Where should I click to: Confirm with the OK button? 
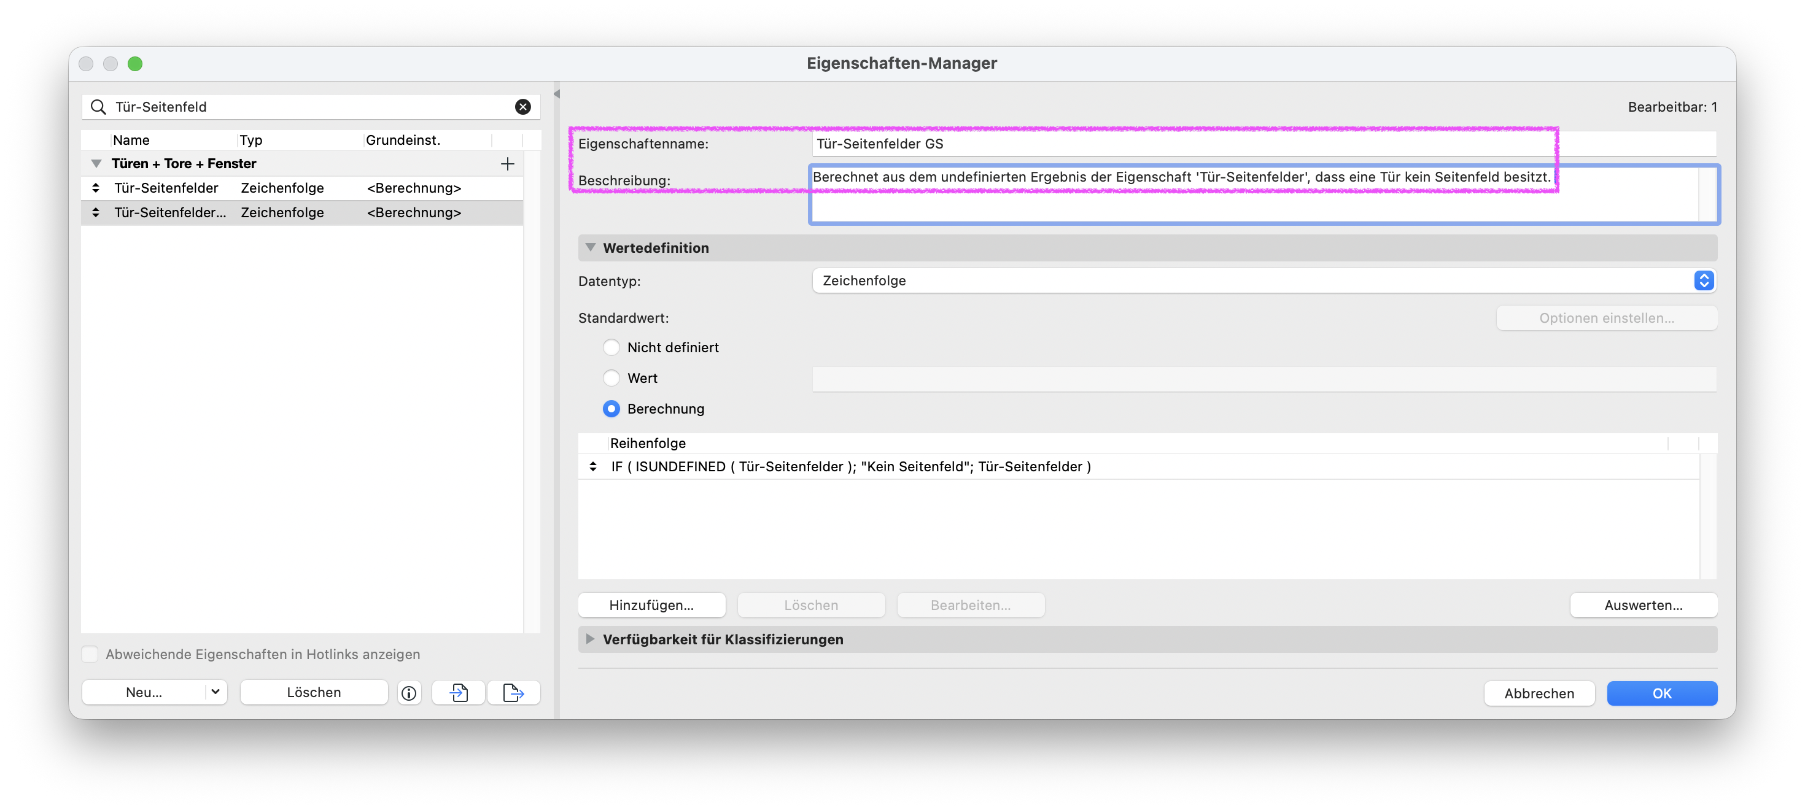tap(1662, 693)
